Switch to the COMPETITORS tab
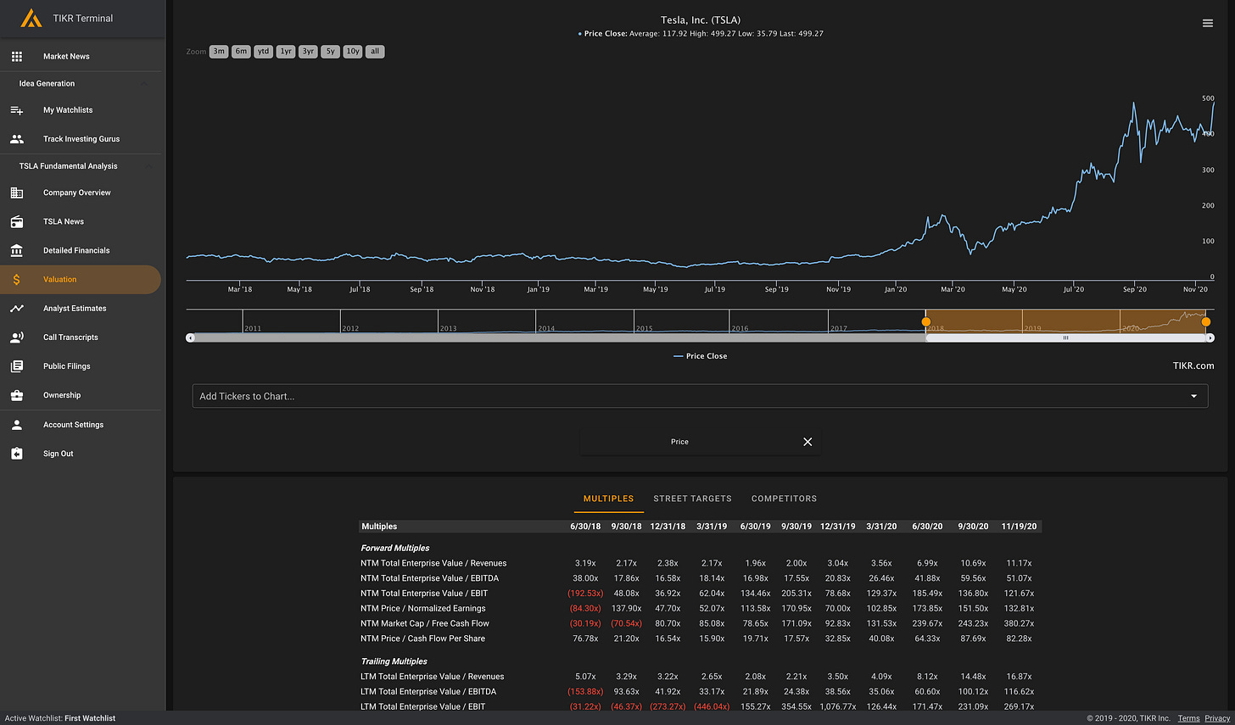 784,499
